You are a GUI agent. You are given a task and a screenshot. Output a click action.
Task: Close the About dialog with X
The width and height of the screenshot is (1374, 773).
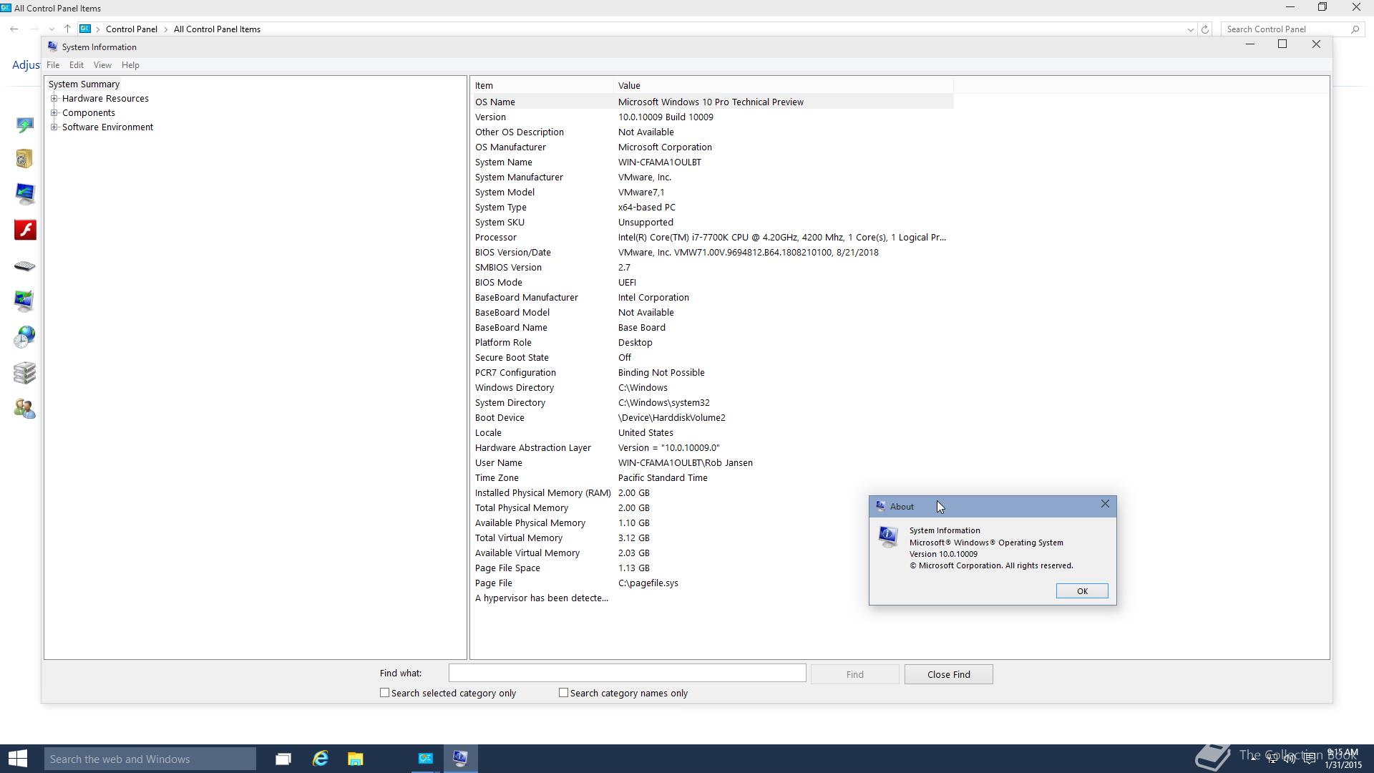point(1105,505)
